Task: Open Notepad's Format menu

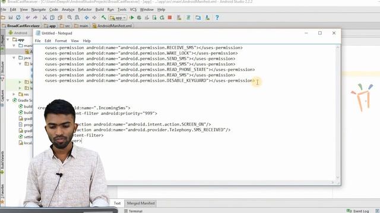Action: pos(61,41)
